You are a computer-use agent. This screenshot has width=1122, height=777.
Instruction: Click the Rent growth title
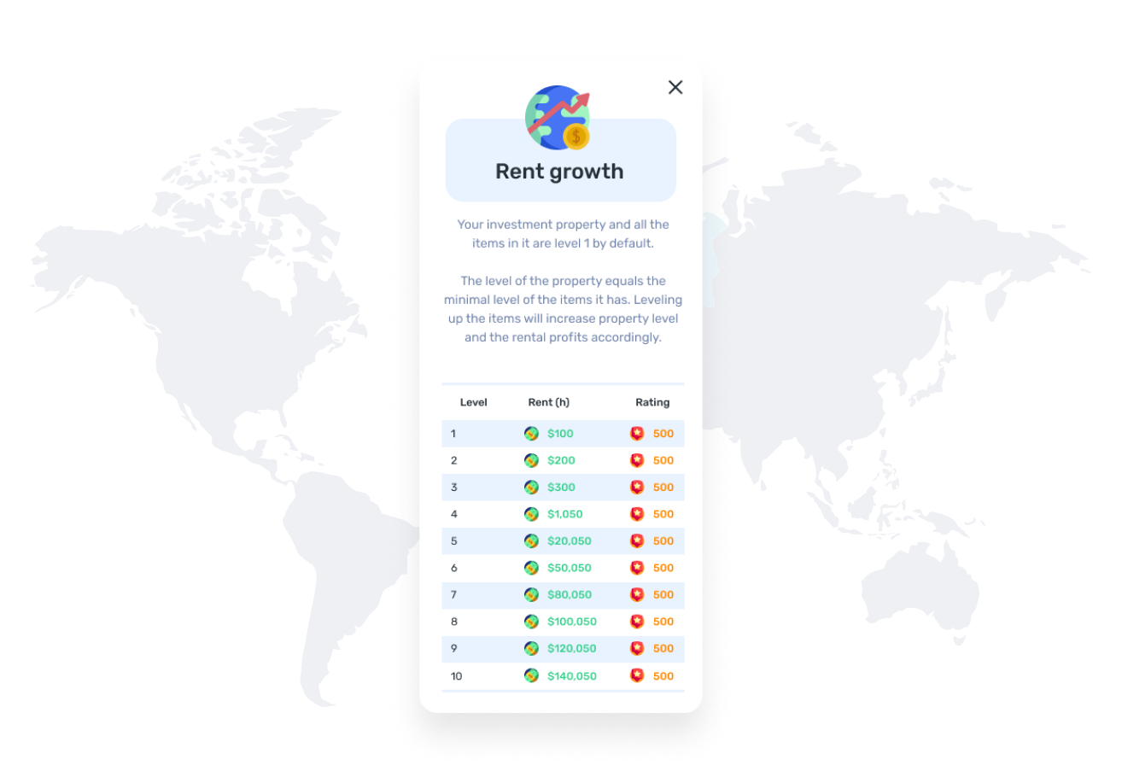tap(559, 172)
